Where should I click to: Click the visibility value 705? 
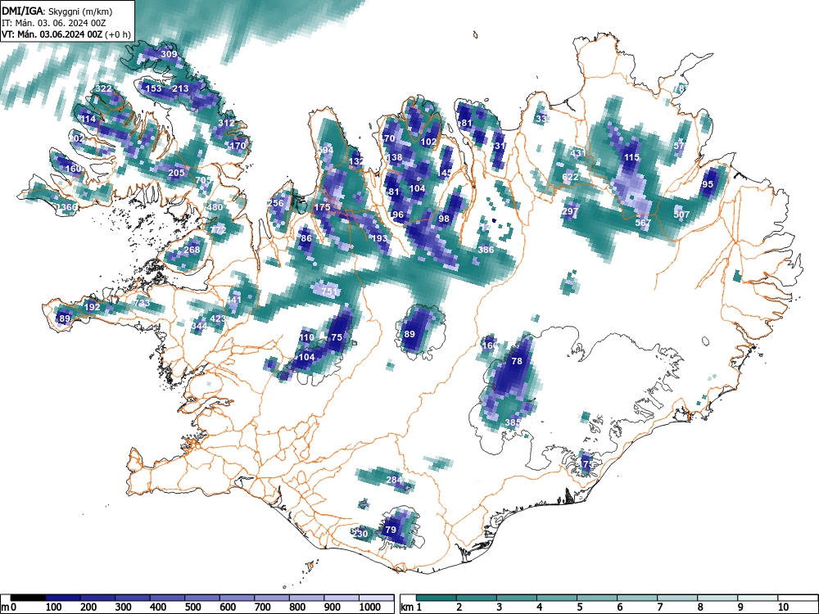point(202,180)
